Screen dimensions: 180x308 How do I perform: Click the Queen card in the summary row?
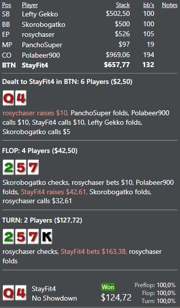click(x=8, y=293)
